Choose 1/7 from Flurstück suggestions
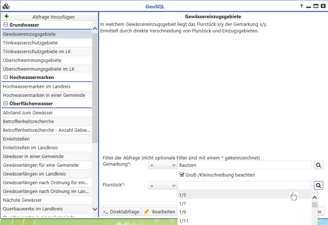The height and width of the screenshot is (225, 328). coord(244,204)
